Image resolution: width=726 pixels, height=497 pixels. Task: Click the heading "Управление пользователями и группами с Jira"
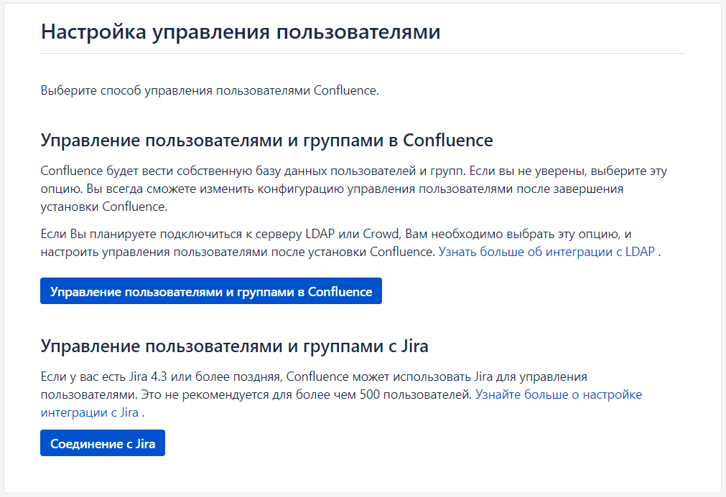pos(234,346)
